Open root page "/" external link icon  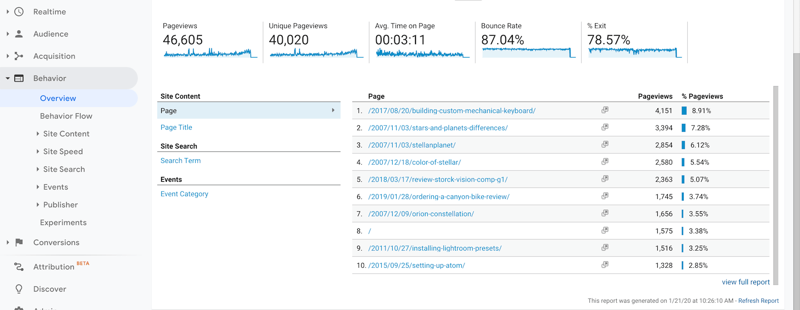[604, 231]
